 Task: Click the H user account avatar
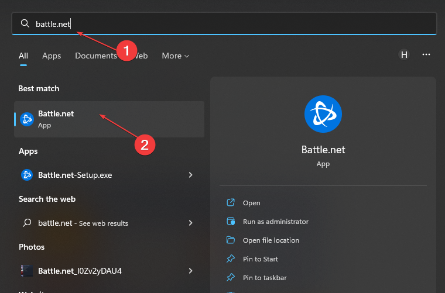(x=404, y=54)
